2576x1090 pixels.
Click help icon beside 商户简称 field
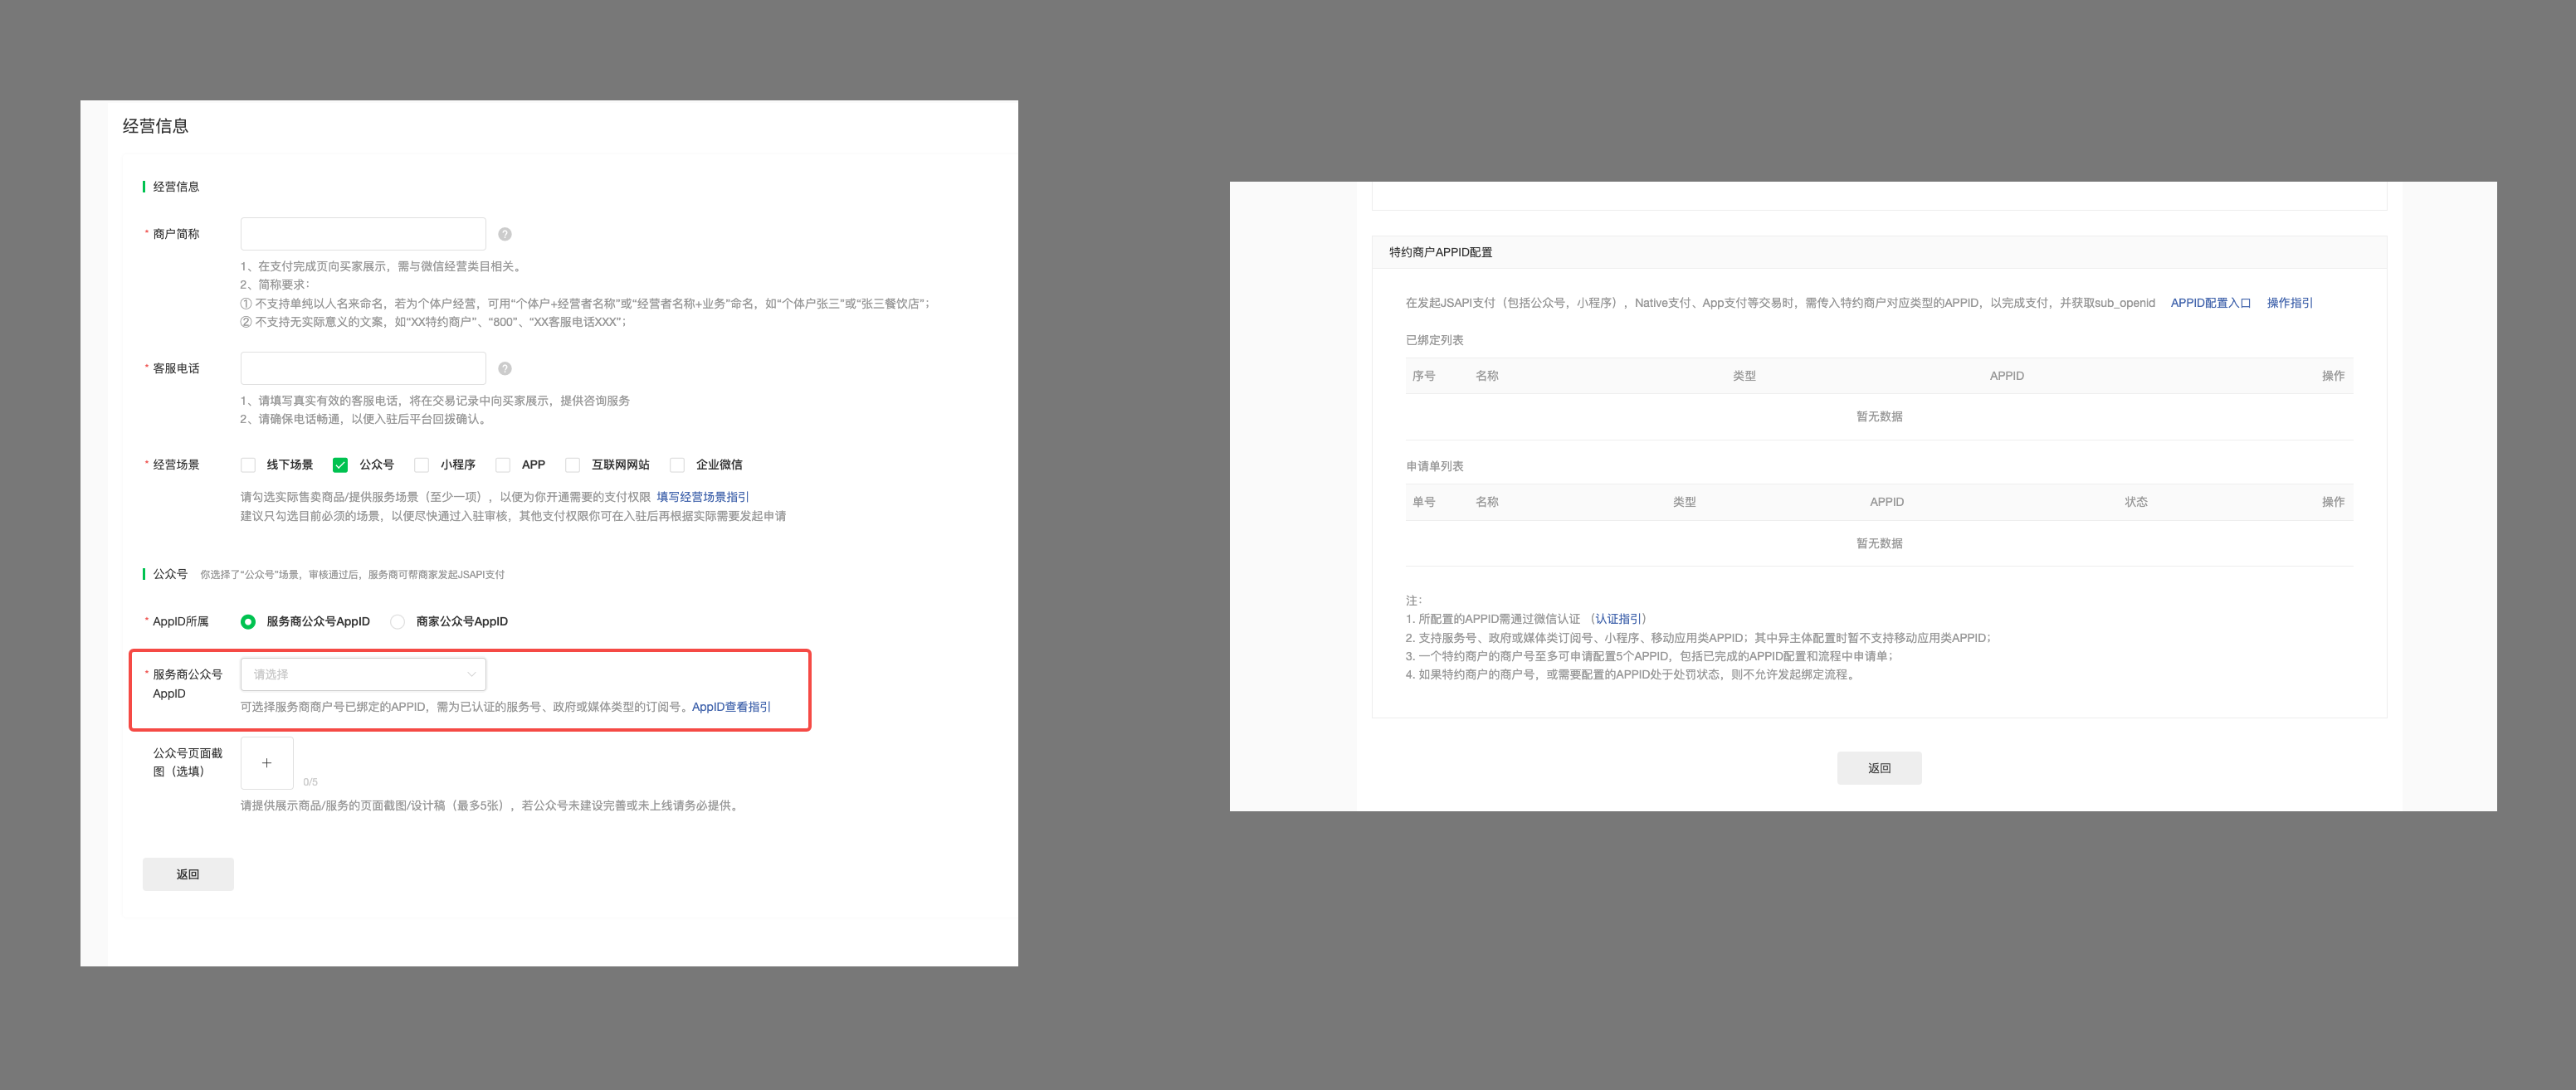(x=505, y=234)
